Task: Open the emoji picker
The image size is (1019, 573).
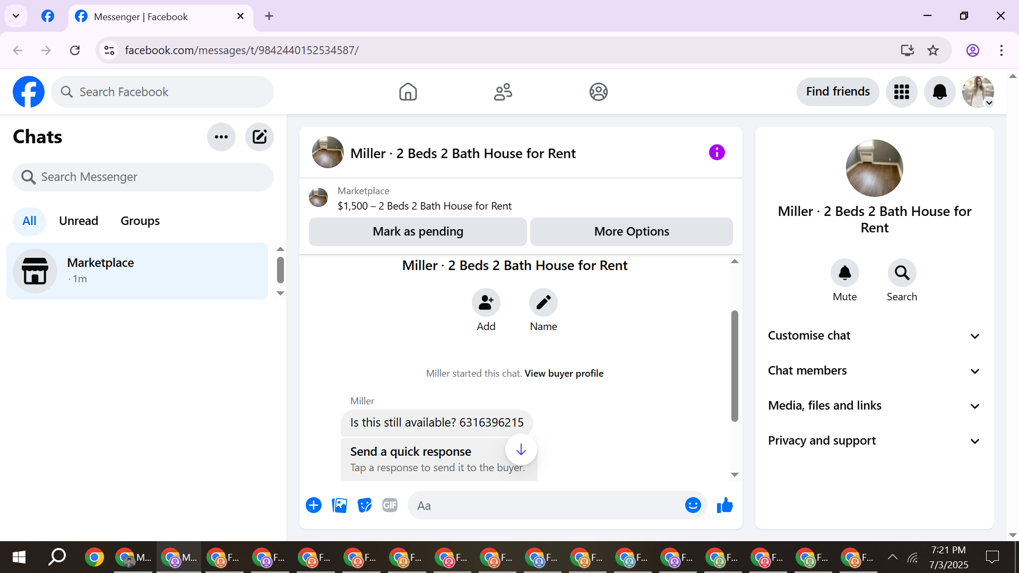Action: point(693,506)
